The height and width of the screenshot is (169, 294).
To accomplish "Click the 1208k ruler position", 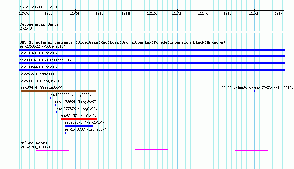I will (49, 13).
